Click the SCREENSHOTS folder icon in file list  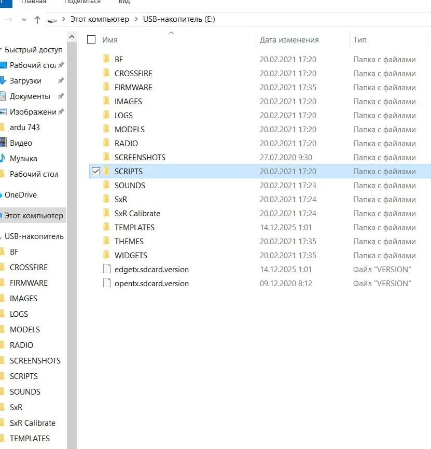[x=106, y=157]
